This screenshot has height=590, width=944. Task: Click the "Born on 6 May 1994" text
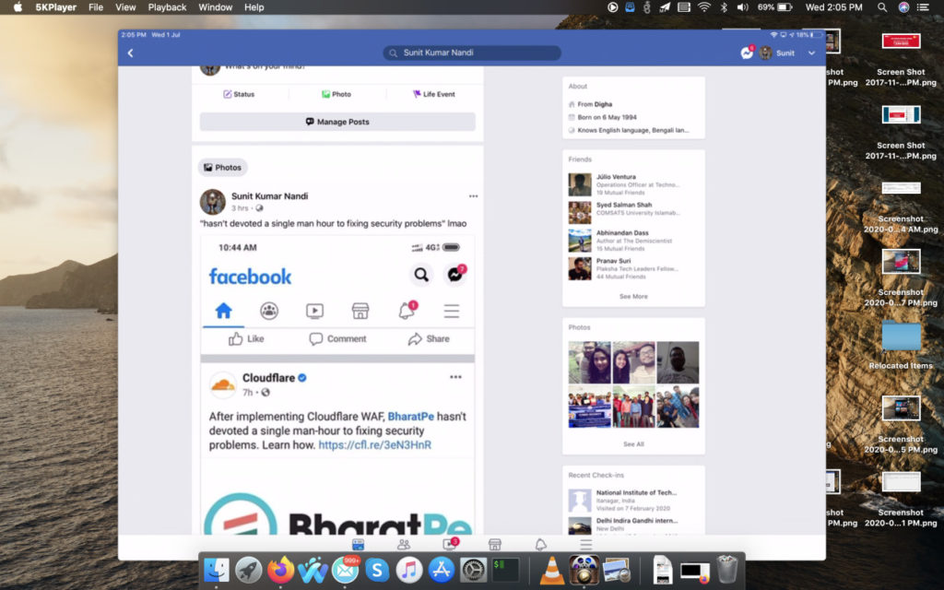coord(607,117)
